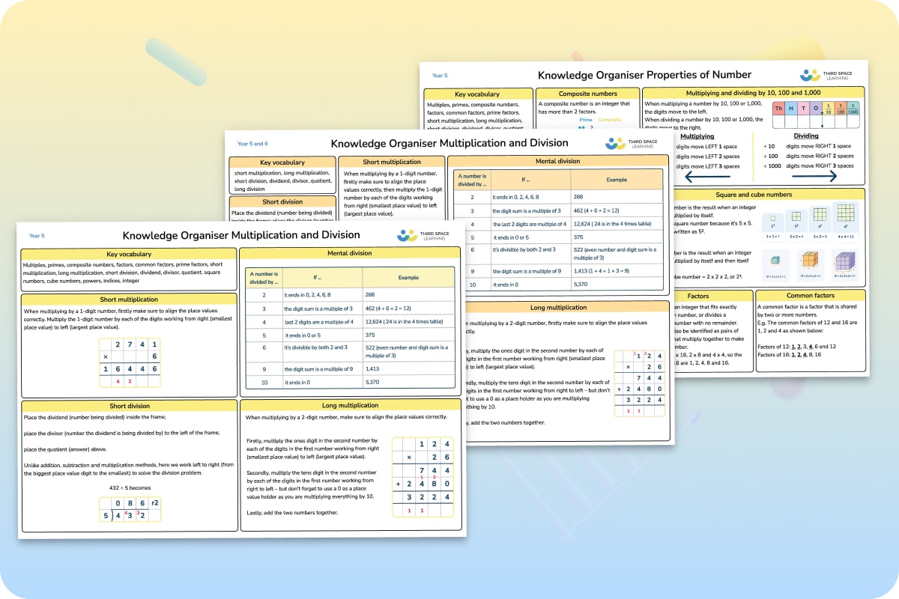Screen dimensions: 899x599
Task: Click the '12,624 ( 24 is in the 4 times table)' cell on the Year 5 and 6 page
Action: pyautogui.click(x=618, y=224)
